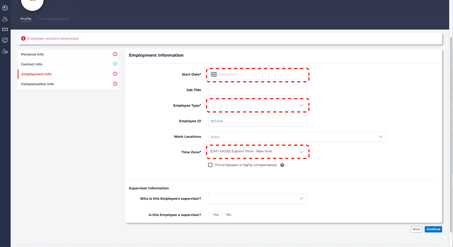Open the reports chart icon in sidebar
The width and height of the screenshot is (453, 247).
(x=5, y=40)
